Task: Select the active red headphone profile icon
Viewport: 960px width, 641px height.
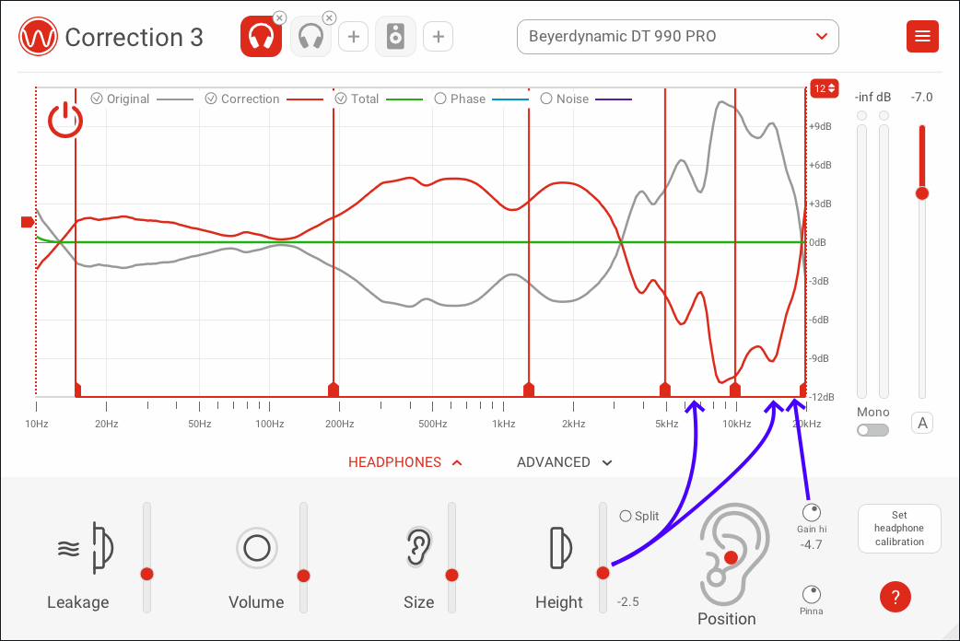Action: coord(261,37)
